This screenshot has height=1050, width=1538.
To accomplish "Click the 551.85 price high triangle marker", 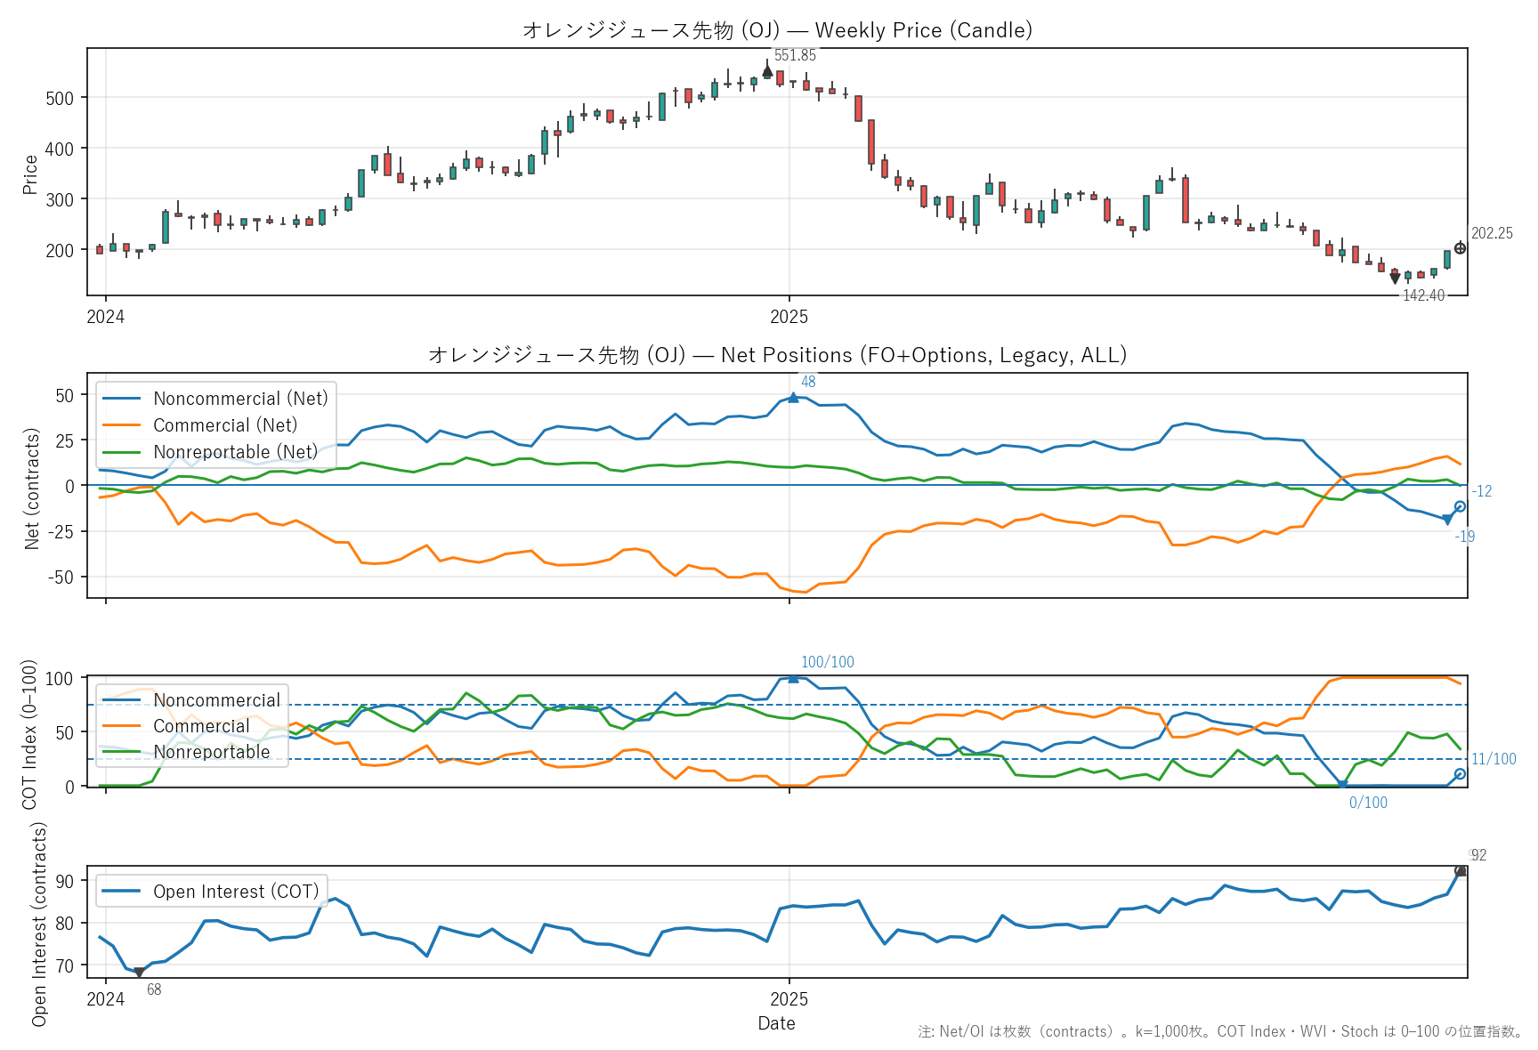I will point(767,71).
